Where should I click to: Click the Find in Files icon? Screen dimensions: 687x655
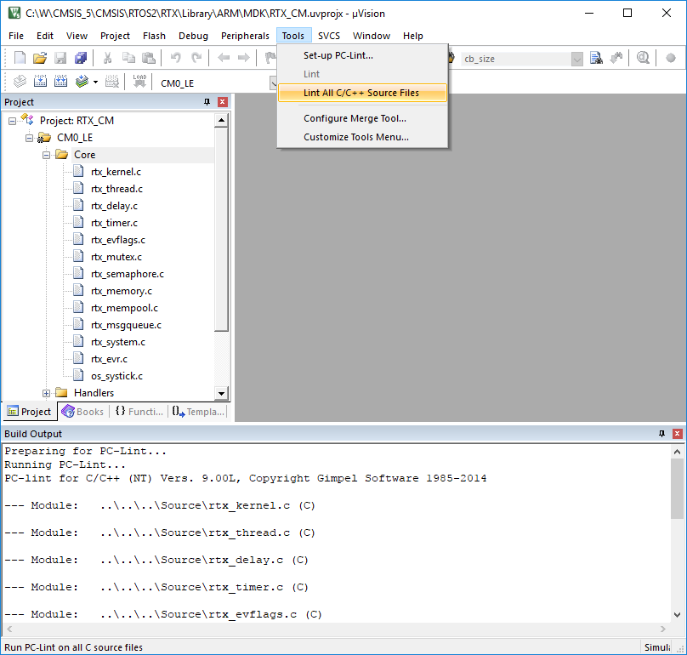point(596,58)
